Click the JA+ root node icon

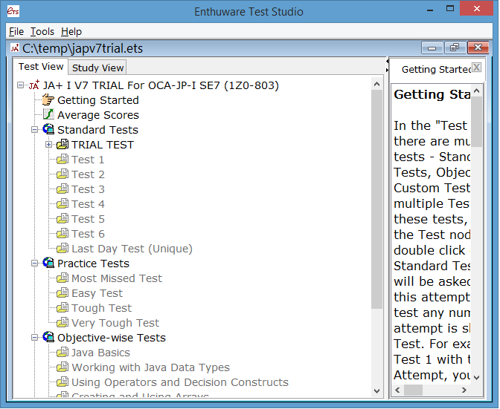tap(33, 85)
